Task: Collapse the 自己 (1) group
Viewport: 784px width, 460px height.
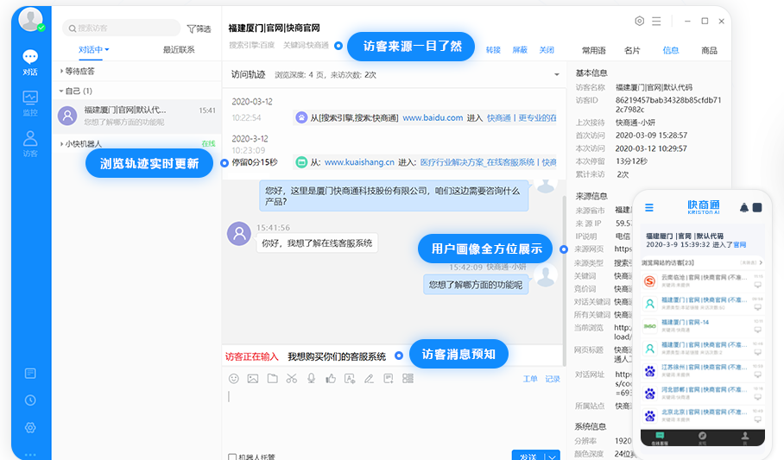Action: 61,91
